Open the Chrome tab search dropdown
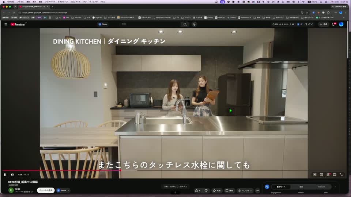This screenshot has width=351, height=197. pyautogui.click(x=15, y=7)
